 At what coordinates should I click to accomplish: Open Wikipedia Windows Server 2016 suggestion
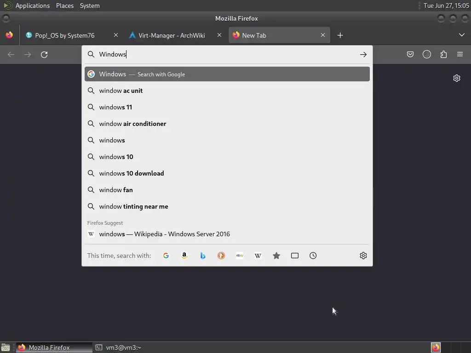[227, 234]
